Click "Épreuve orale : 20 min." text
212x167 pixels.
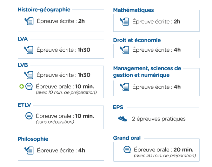click(x=163, y=150)
